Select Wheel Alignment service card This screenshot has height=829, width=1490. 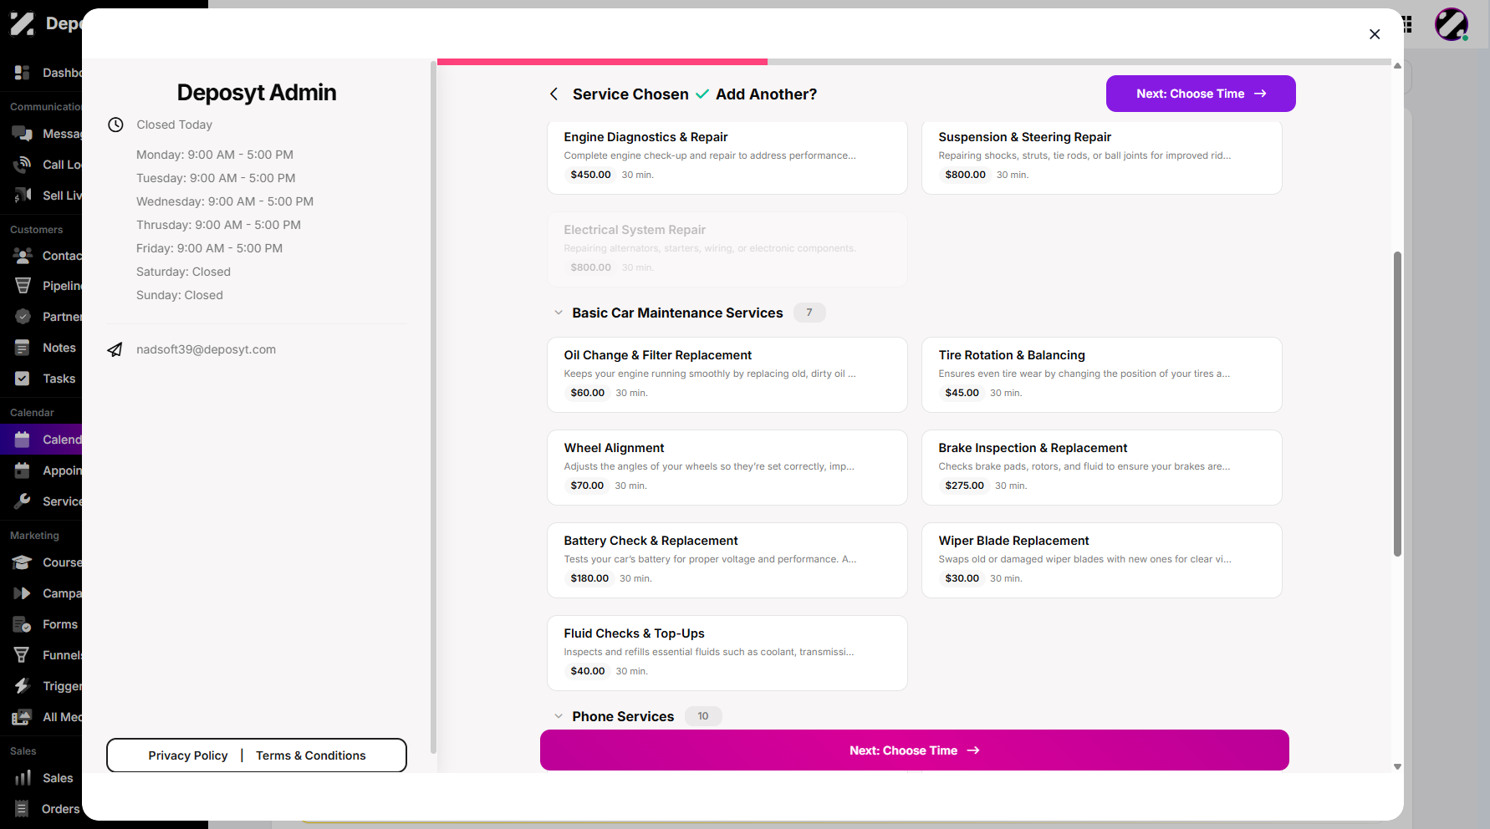tap(727, 467)
